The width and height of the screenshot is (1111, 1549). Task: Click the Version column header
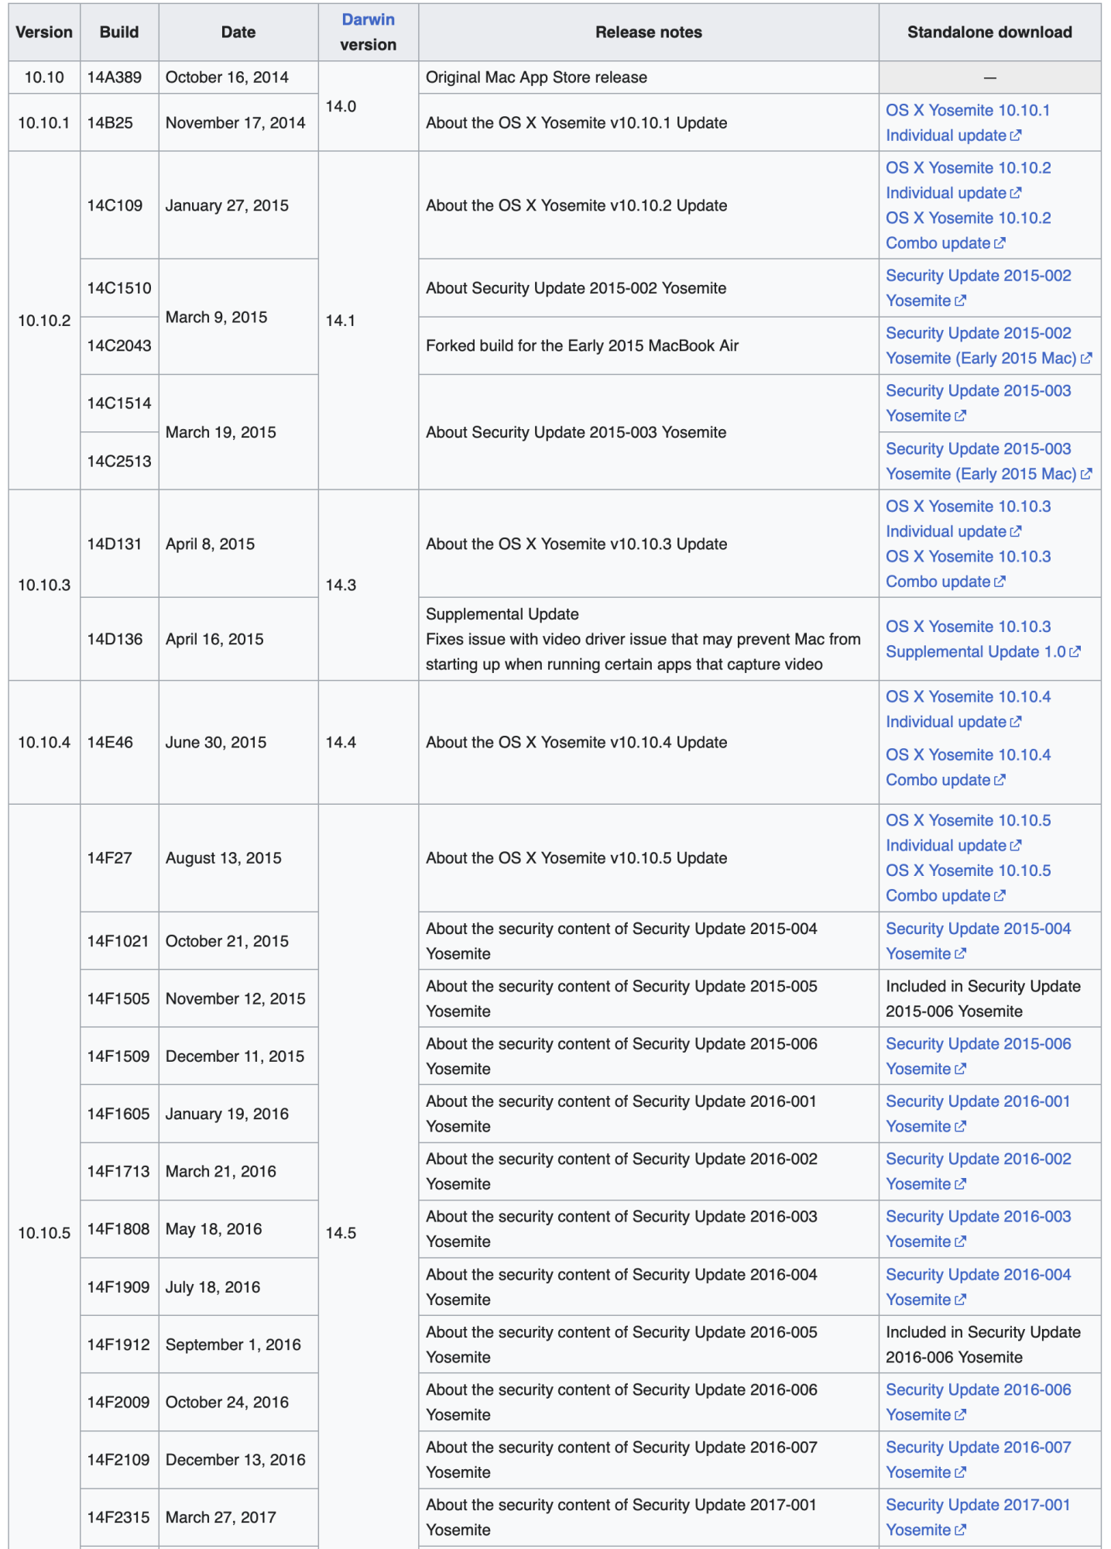coord(44,32)
